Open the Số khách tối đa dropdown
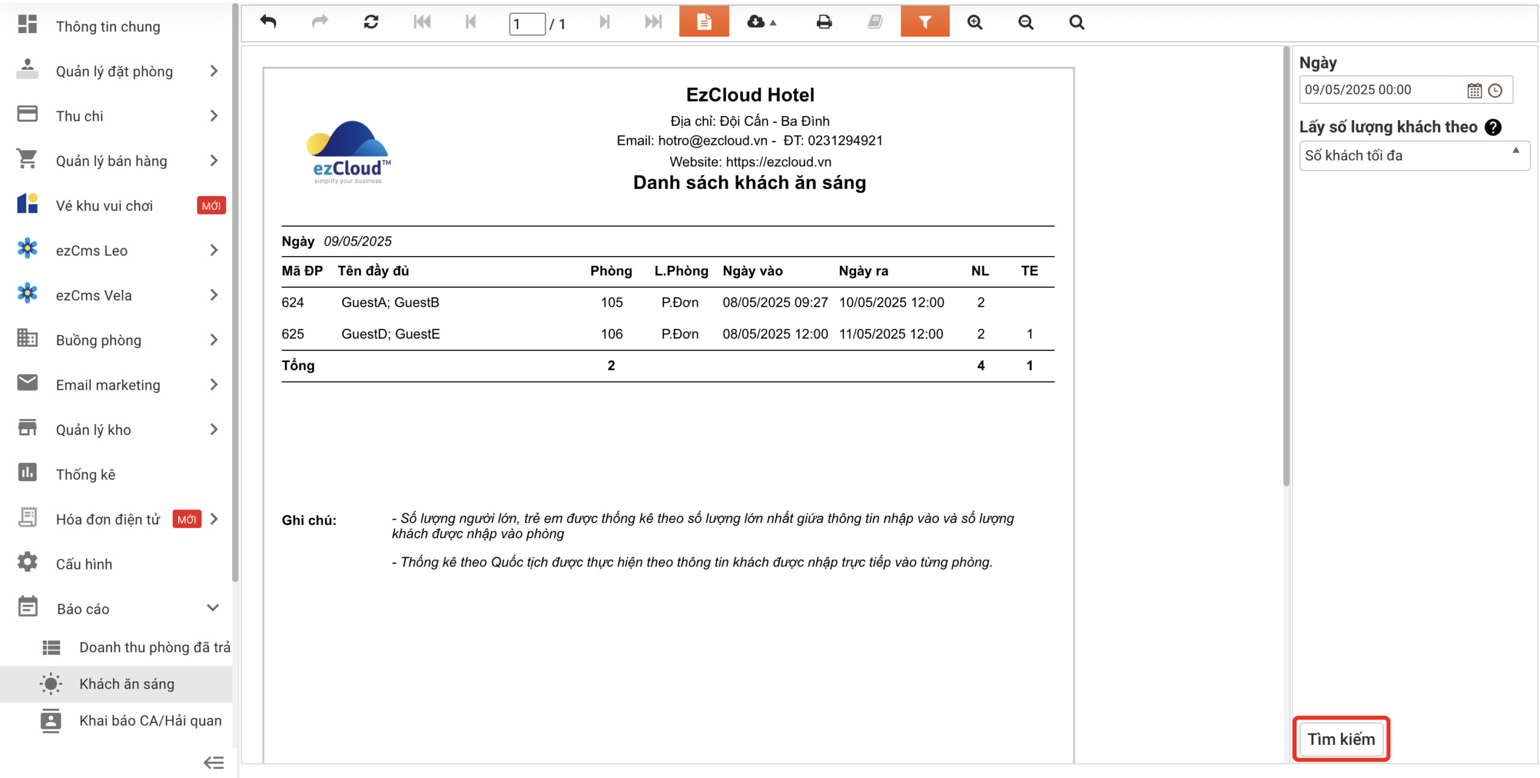This screenshot has width=1540, height=778. [1414, 156]
